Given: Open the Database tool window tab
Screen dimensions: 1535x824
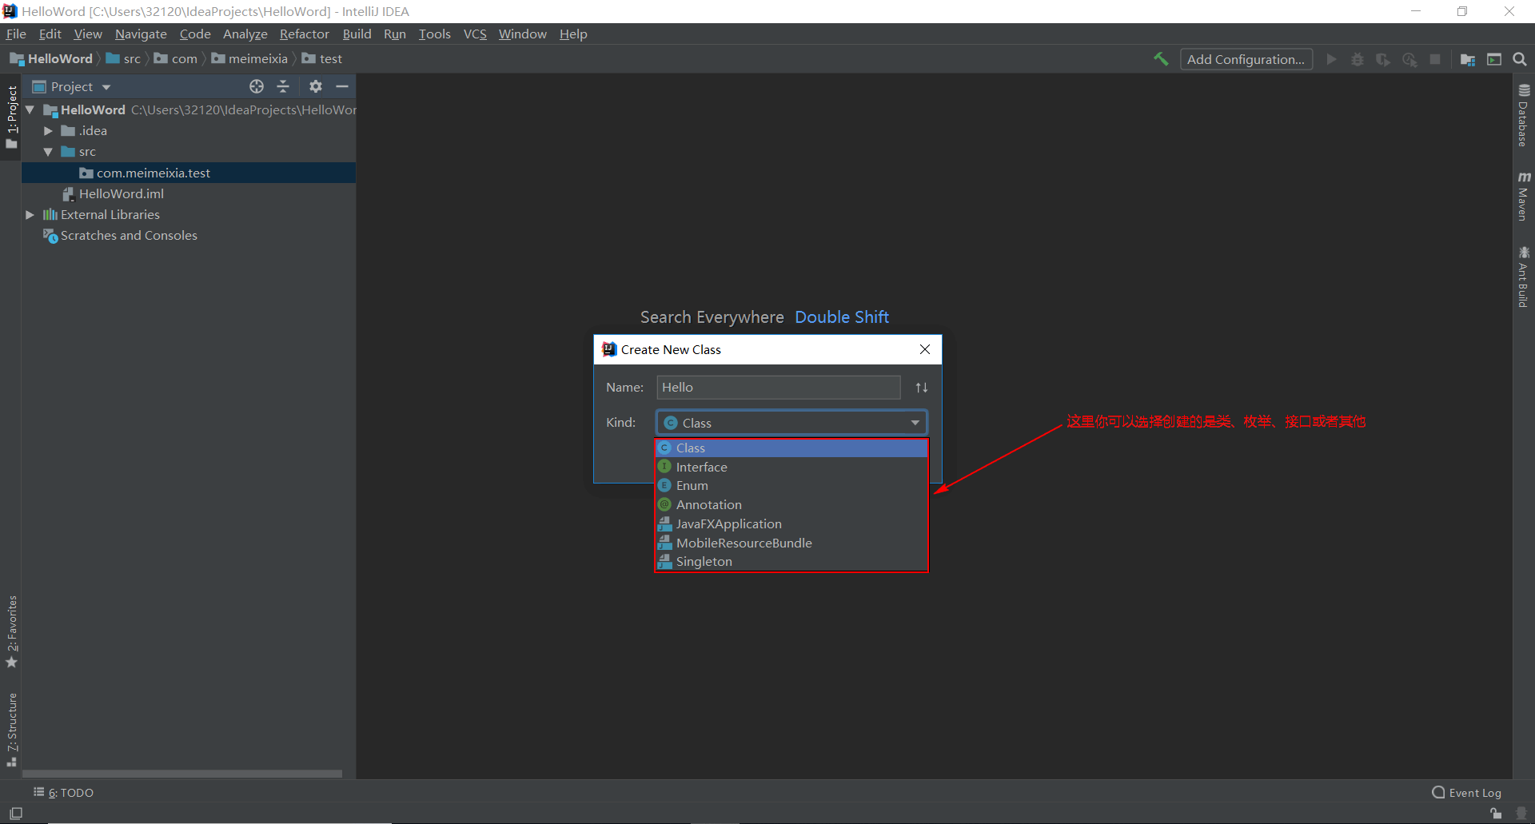Looking at the screenshot, I should click(x=1524, y=115).
